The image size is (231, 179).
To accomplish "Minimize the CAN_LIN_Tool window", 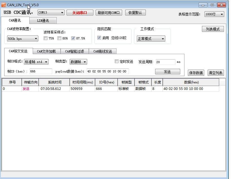I will pos(203,5).
